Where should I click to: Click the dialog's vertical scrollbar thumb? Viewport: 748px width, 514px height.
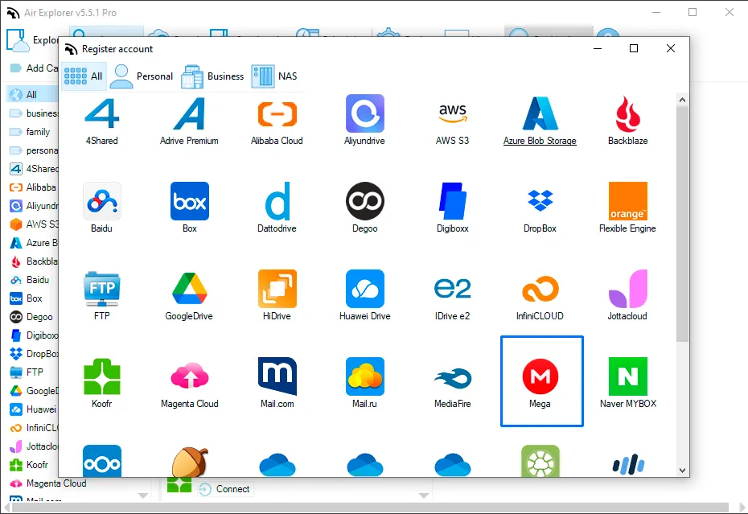point(682,224)
